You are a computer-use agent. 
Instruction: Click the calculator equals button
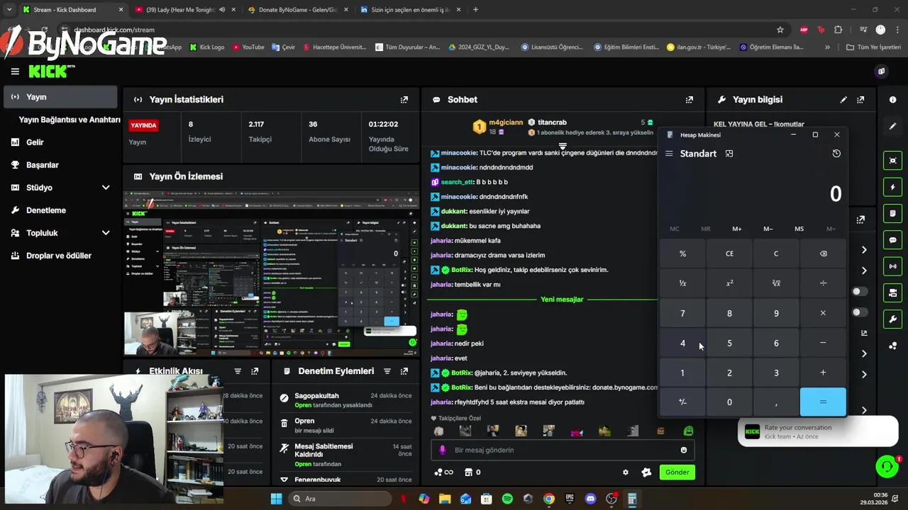pyautogui.click(x=823, y=402)
